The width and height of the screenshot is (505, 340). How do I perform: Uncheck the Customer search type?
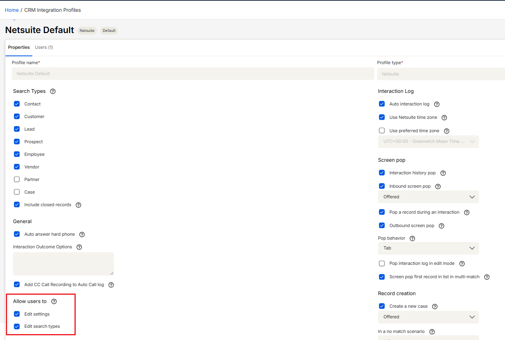pyautogui.click(x=17, y=116)
